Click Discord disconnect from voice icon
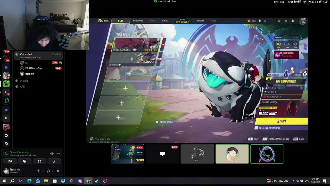The width and height of the screenshot is (330, 186). click(x=58, y=153)
